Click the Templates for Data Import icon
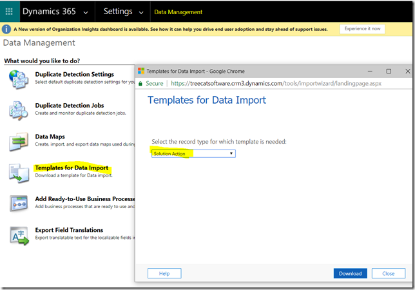The image size is (415, 290). pyautogui.click(x=19, y=173)
